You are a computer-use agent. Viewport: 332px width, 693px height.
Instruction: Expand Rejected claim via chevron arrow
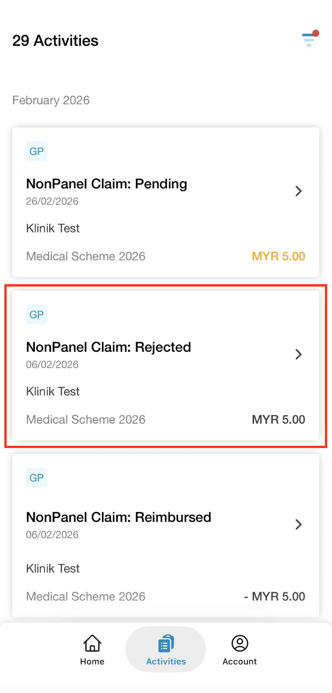pos(299,354)
